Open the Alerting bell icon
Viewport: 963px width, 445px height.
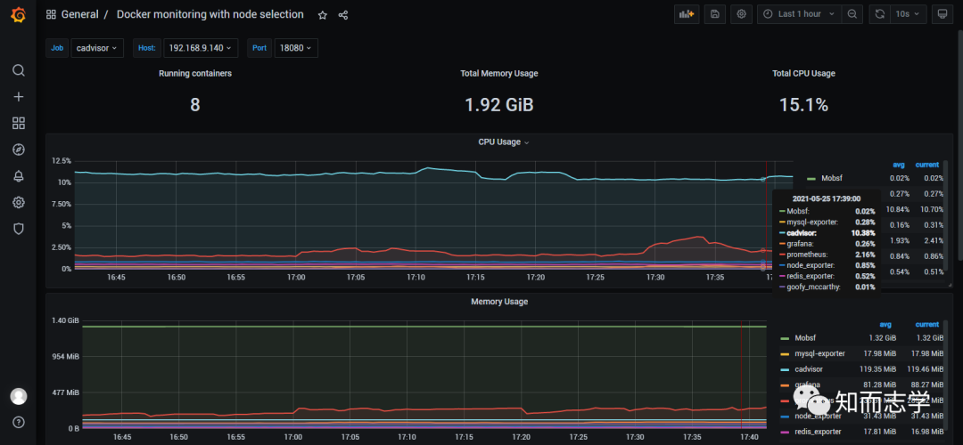19,176
